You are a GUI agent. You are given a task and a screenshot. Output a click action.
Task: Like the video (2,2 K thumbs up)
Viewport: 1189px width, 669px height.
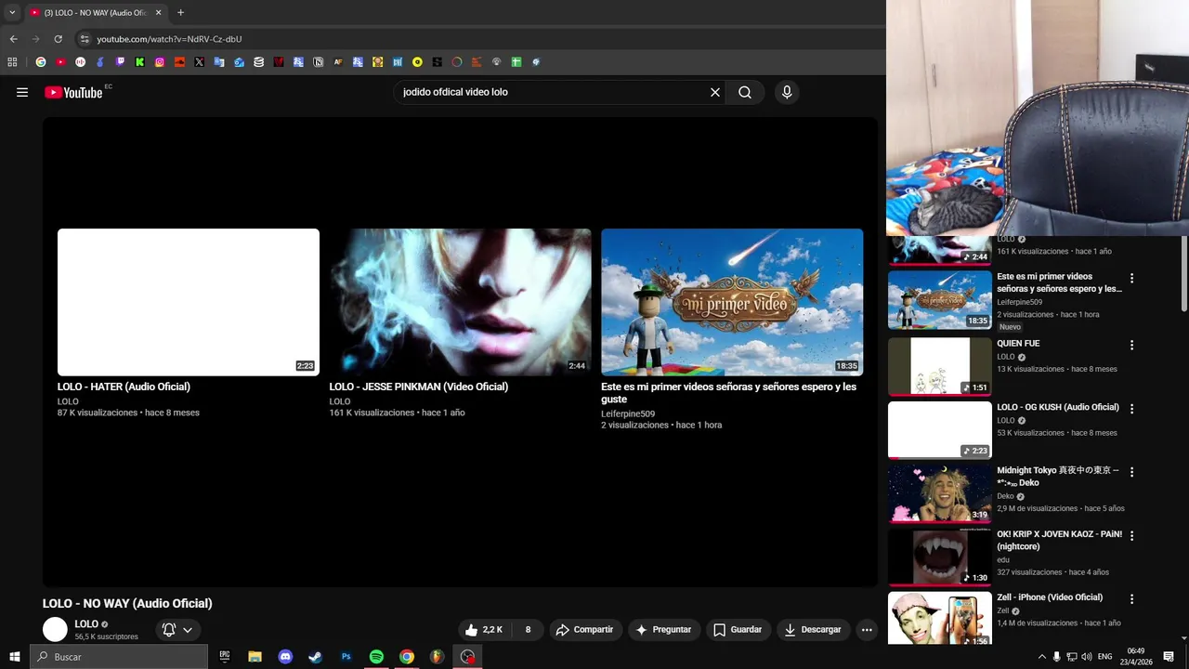pos(484,629)
